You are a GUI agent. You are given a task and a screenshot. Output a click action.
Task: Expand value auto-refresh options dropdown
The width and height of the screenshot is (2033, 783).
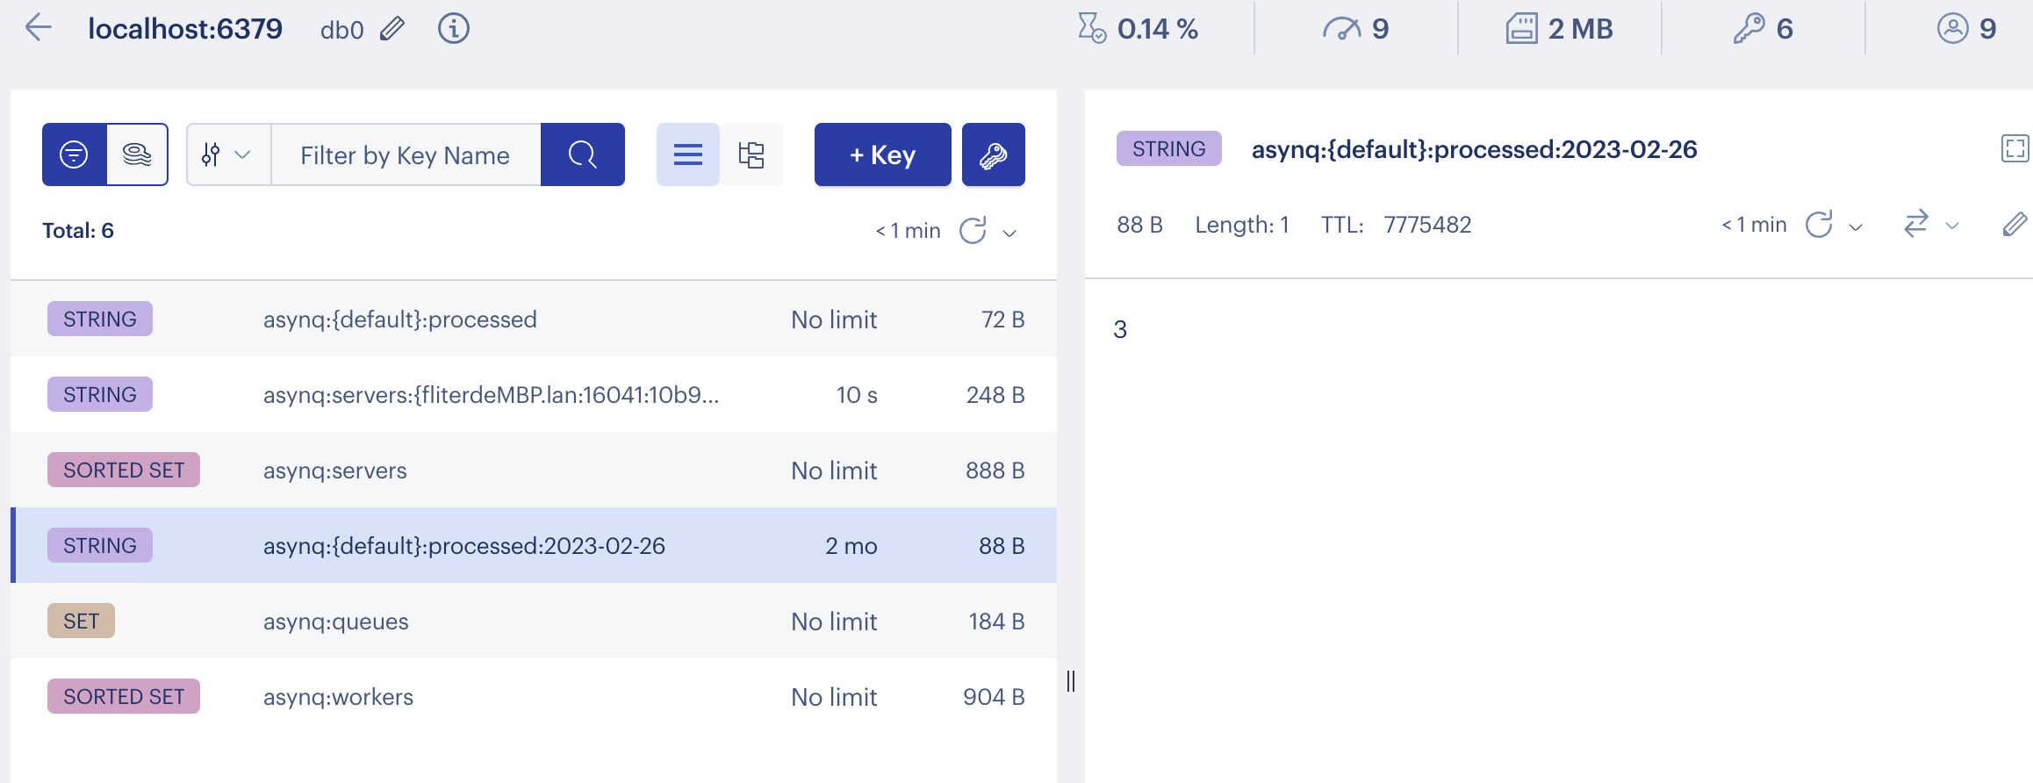click(x=1856, y=226)
